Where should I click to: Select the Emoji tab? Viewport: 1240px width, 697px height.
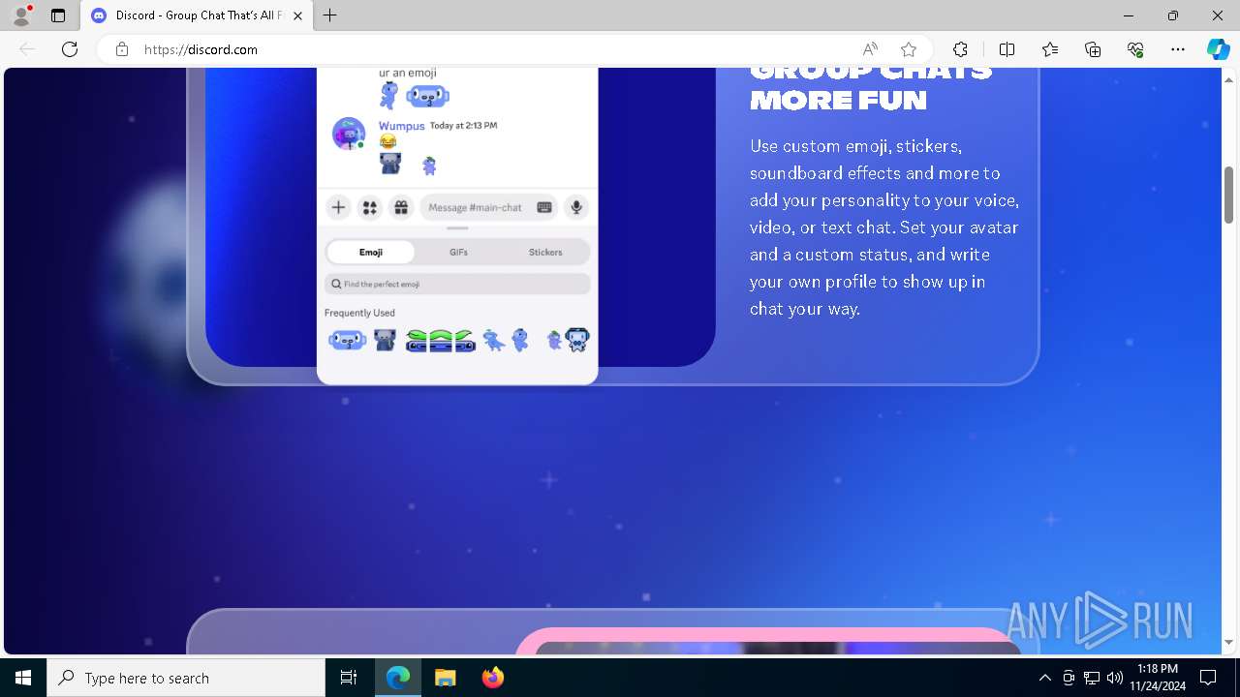371,252
